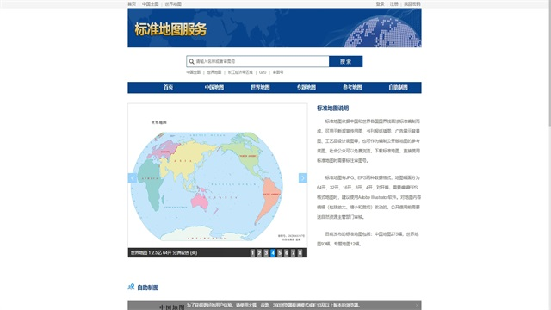This screenshot has width=551, height=310.
Task: Click the 注册 register link
Action: pyautogui.click(x=394, y=3)
